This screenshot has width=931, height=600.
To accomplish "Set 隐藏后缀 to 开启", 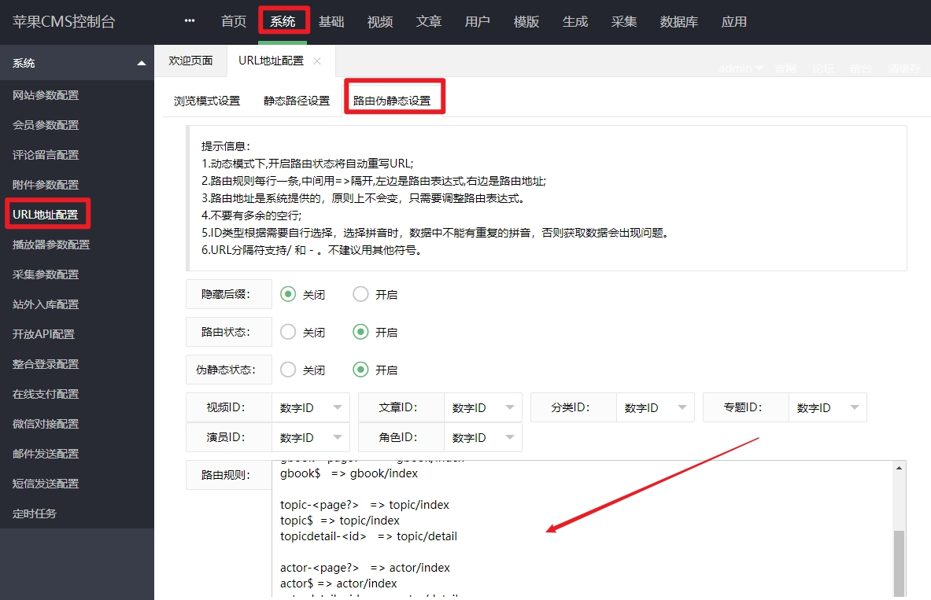I will [x=360, y=294].
